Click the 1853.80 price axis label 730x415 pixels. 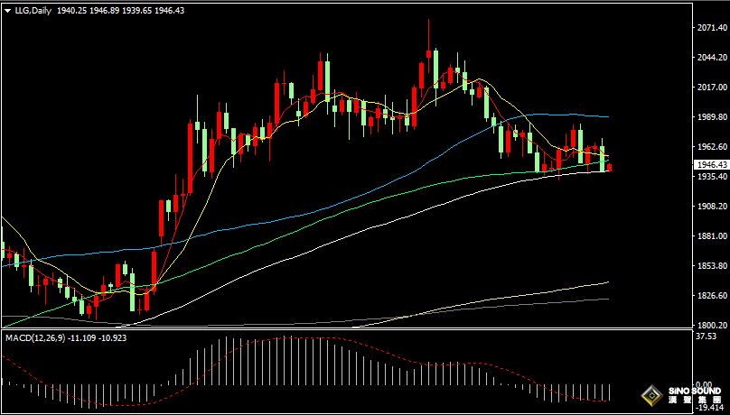[711, 266]
